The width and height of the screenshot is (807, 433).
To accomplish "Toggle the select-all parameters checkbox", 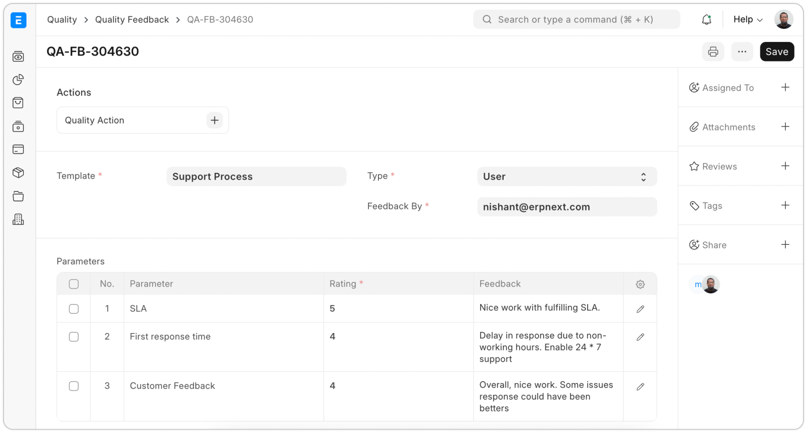I will [74, 284].
